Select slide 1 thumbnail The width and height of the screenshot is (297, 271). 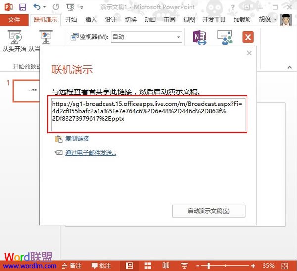coord(27,91)
